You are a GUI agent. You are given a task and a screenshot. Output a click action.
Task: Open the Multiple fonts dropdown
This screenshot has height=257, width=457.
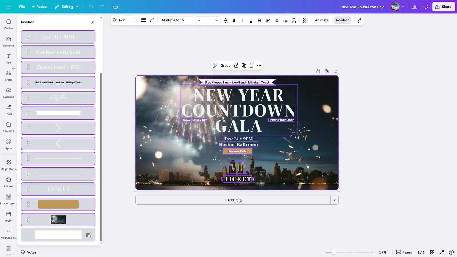pos(177,20)
